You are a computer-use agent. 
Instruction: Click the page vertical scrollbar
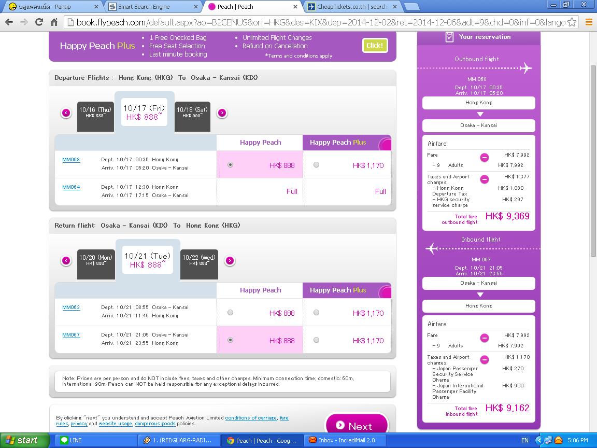click(593, 160)
